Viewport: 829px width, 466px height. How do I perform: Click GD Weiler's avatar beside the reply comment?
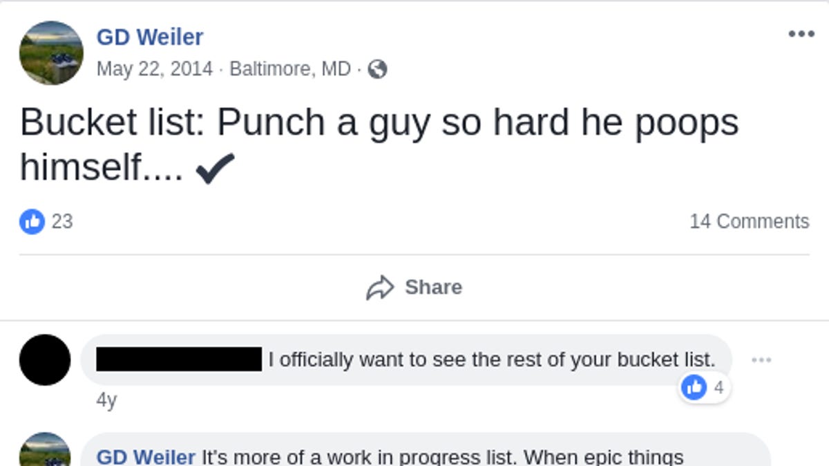click(x=45, y=451)
